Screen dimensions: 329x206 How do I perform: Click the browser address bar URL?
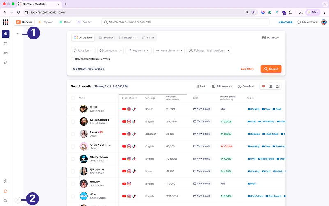48,12
